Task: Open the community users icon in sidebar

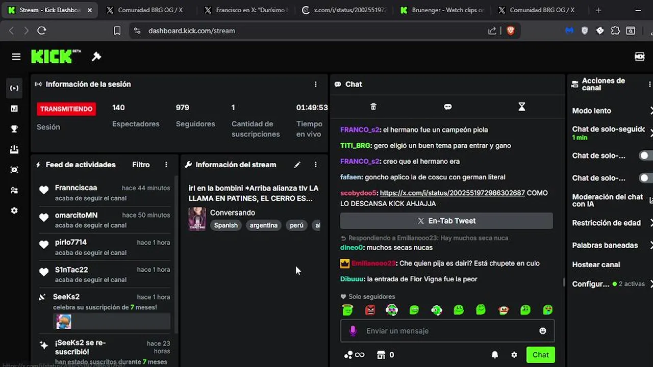Action: (x=14, y=190)
